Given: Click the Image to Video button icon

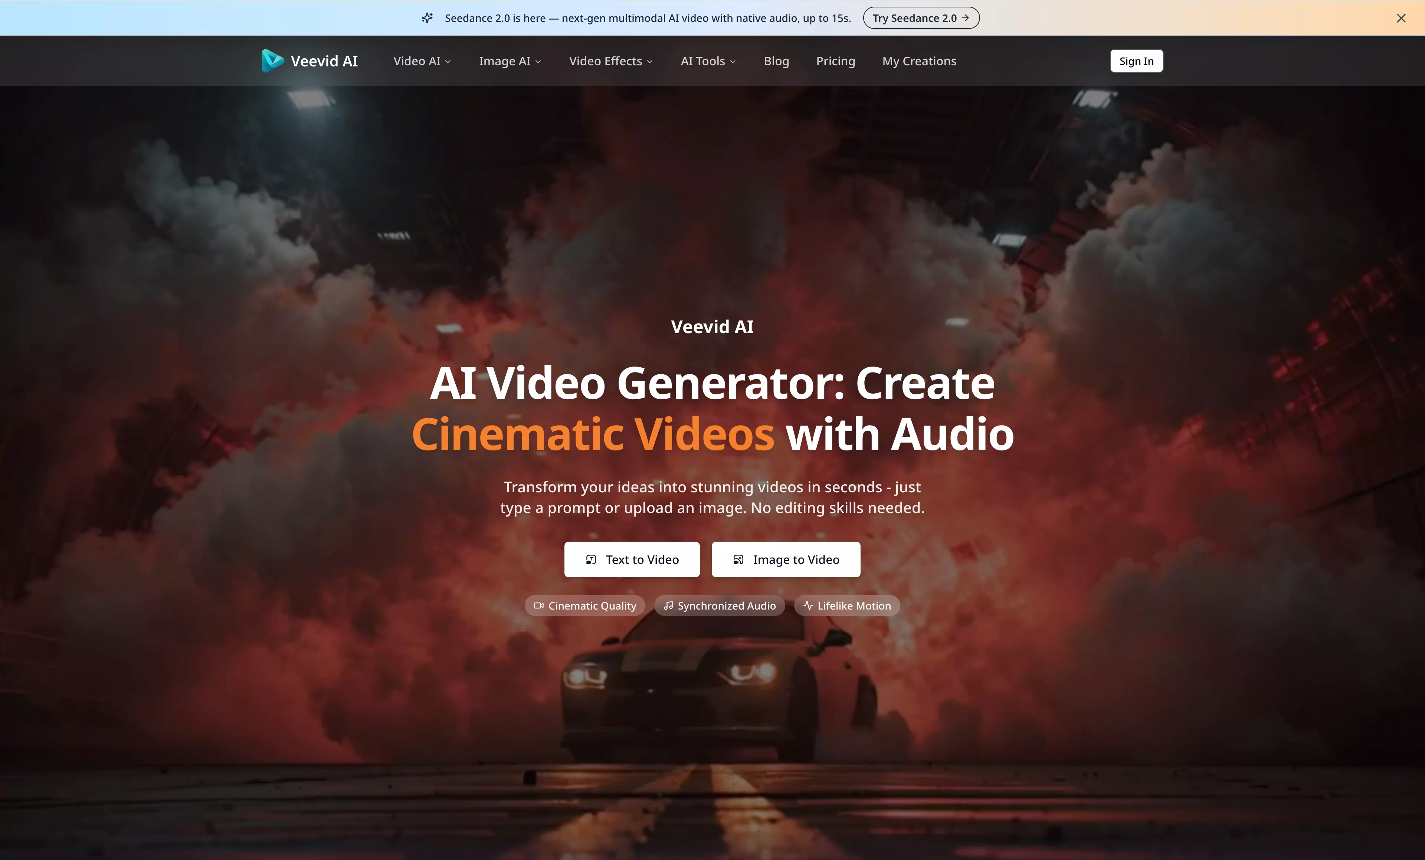Looking at the screenshot, I should point(738,559).
